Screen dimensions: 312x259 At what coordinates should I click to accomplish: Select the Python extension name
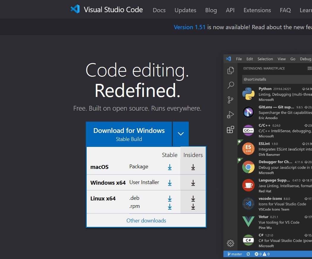click(265, 89)
